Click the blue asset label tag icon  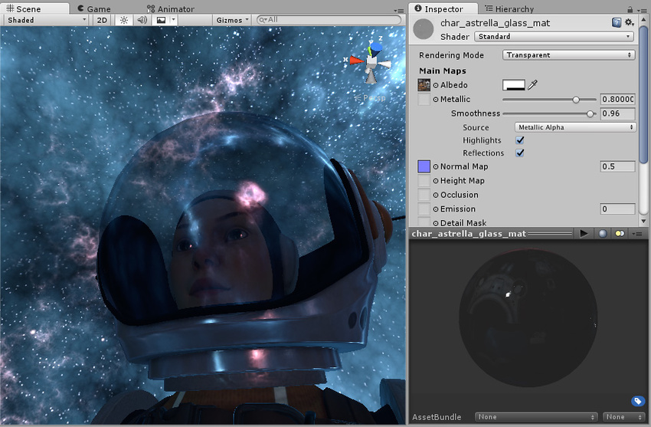pos(637,401)
